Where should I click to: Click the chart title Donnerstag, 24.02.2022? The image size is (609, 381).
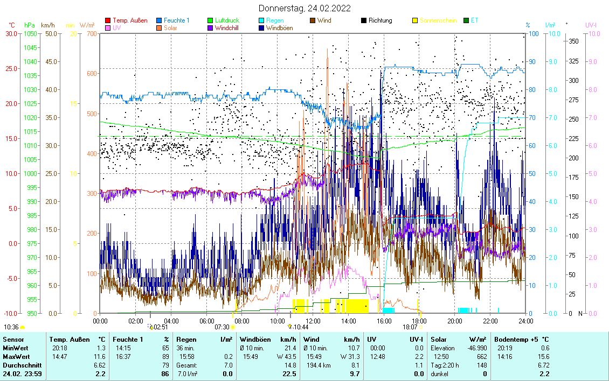(304, 8)
